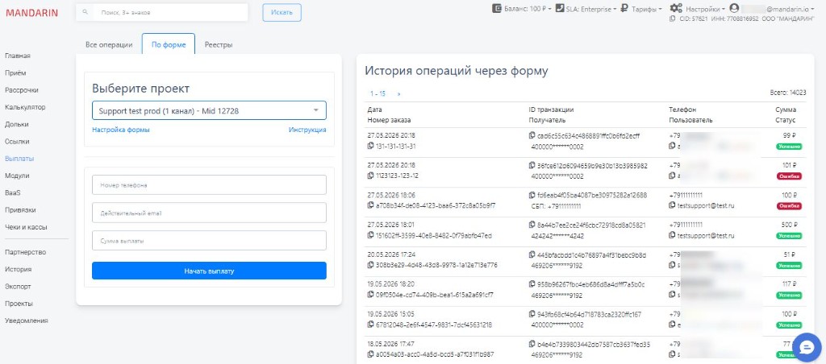Open Ссылки in the sidebar
The image size is (826, 364).
[17, 142]
